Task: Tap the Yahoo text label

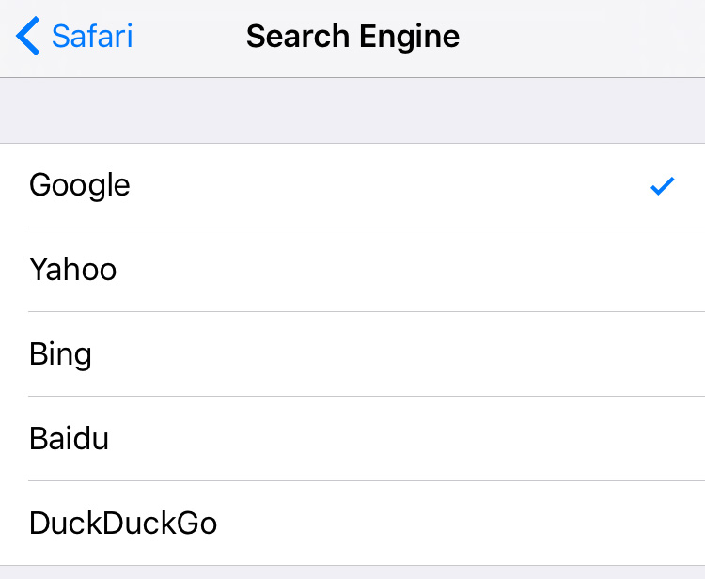Action: pos(73,270)
